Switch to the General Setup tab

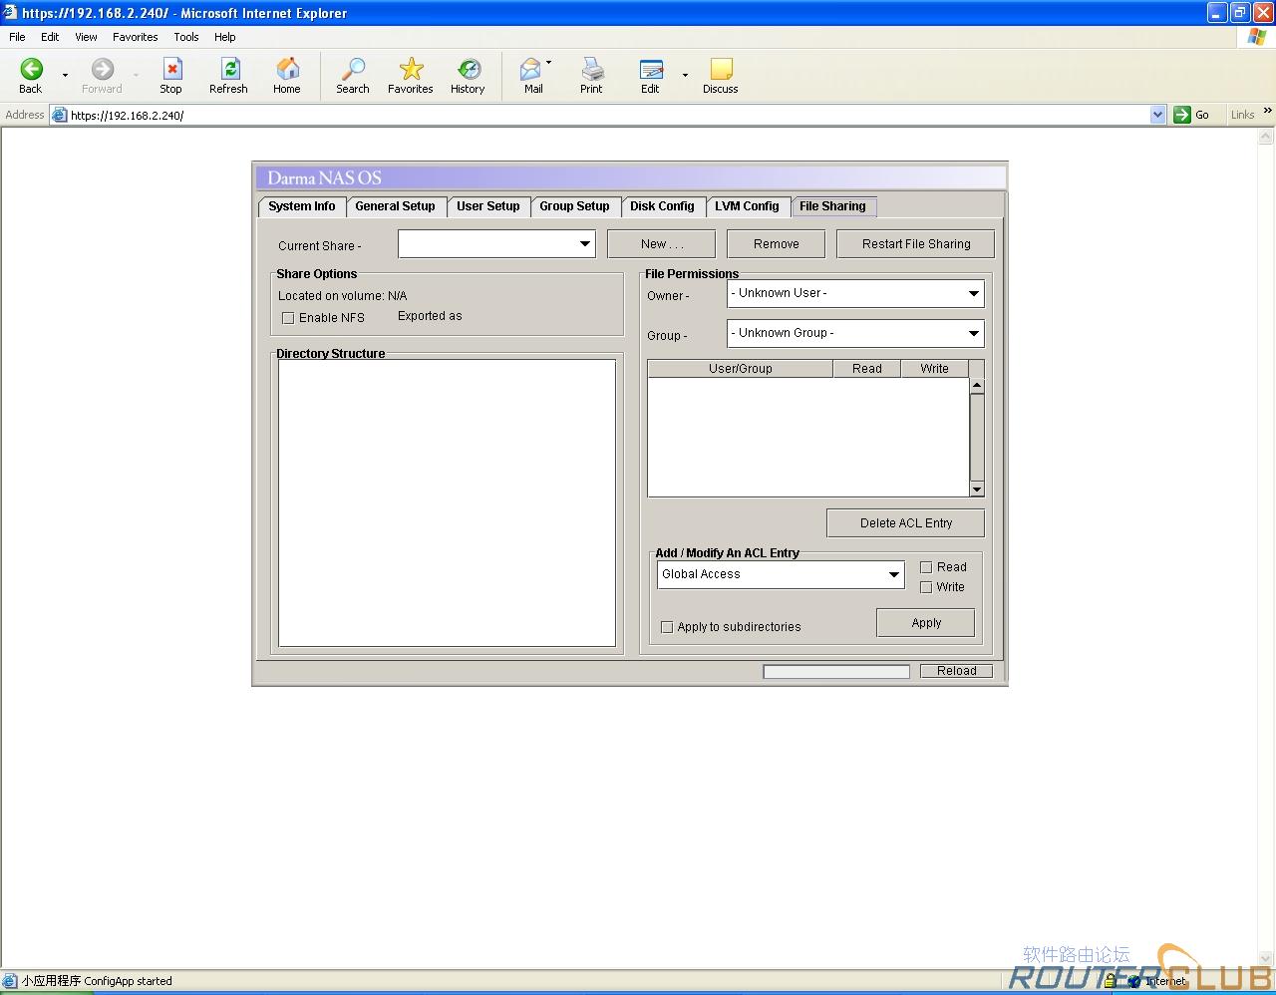(x=396, y=206)
